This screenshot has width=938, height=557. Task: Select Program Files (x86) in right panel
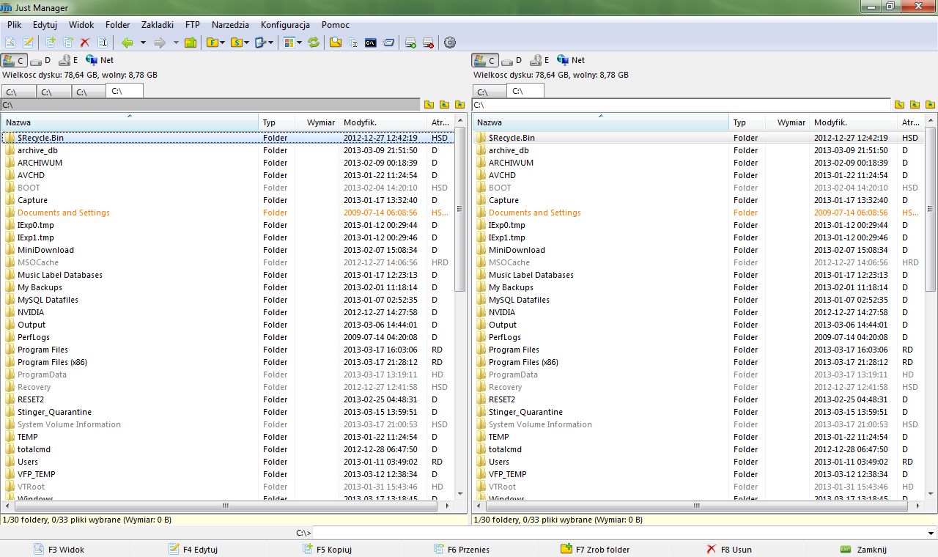(523, 362)
